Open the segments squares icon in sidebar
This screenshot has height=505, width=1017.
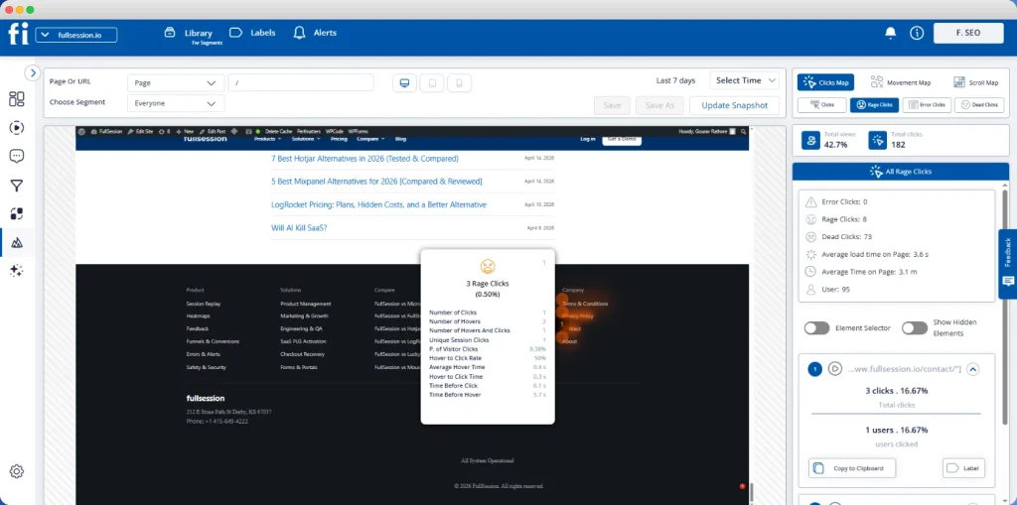coord(17,214)
